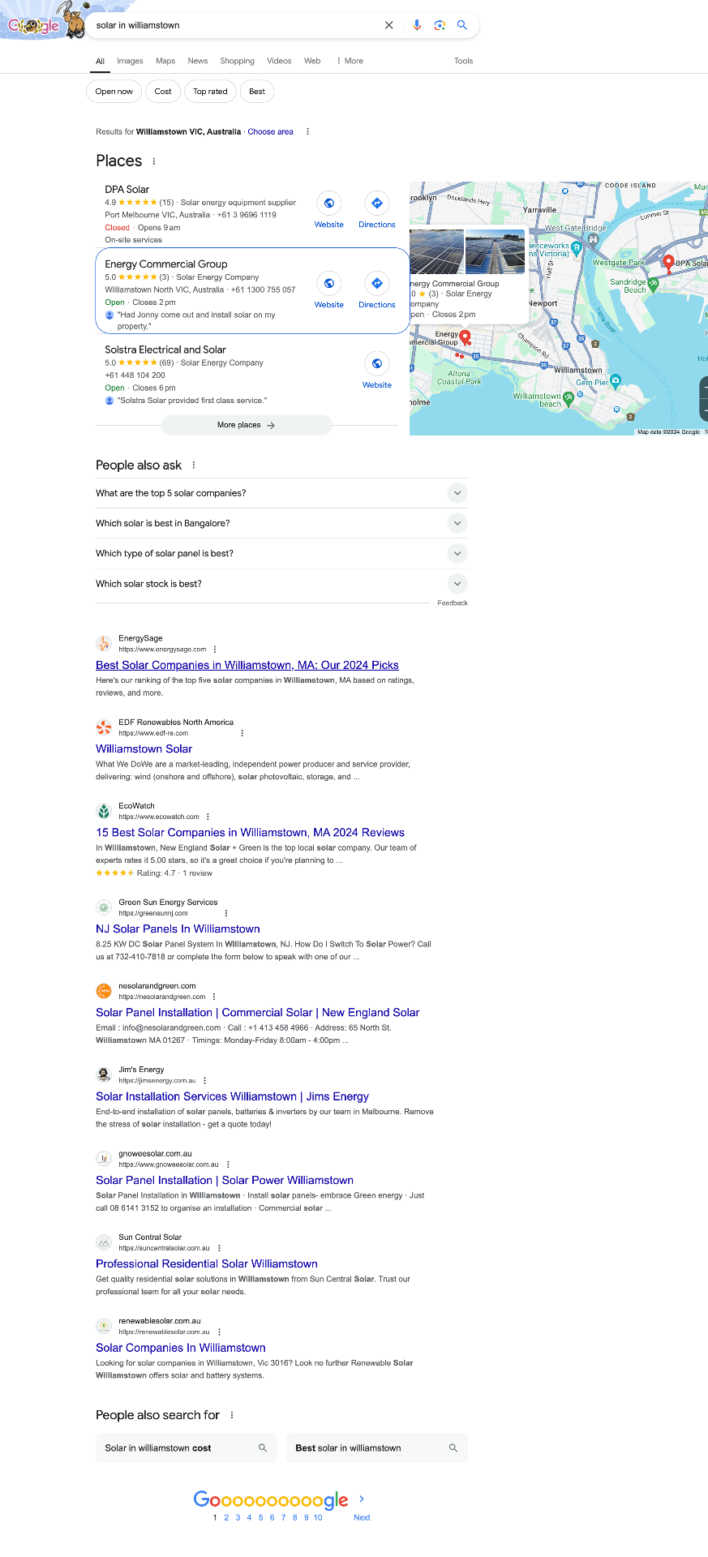Image resolution: width=708 pixels, height=1557 pixels.
Task: Click the Feedback link under People also ask
Action: pos(453,603)
